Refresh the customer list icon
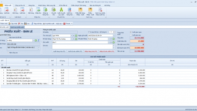The image size is (197, 111). point(39,40)
